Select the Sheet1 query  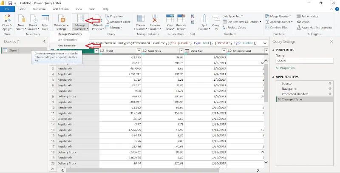(x=24, y=51)
